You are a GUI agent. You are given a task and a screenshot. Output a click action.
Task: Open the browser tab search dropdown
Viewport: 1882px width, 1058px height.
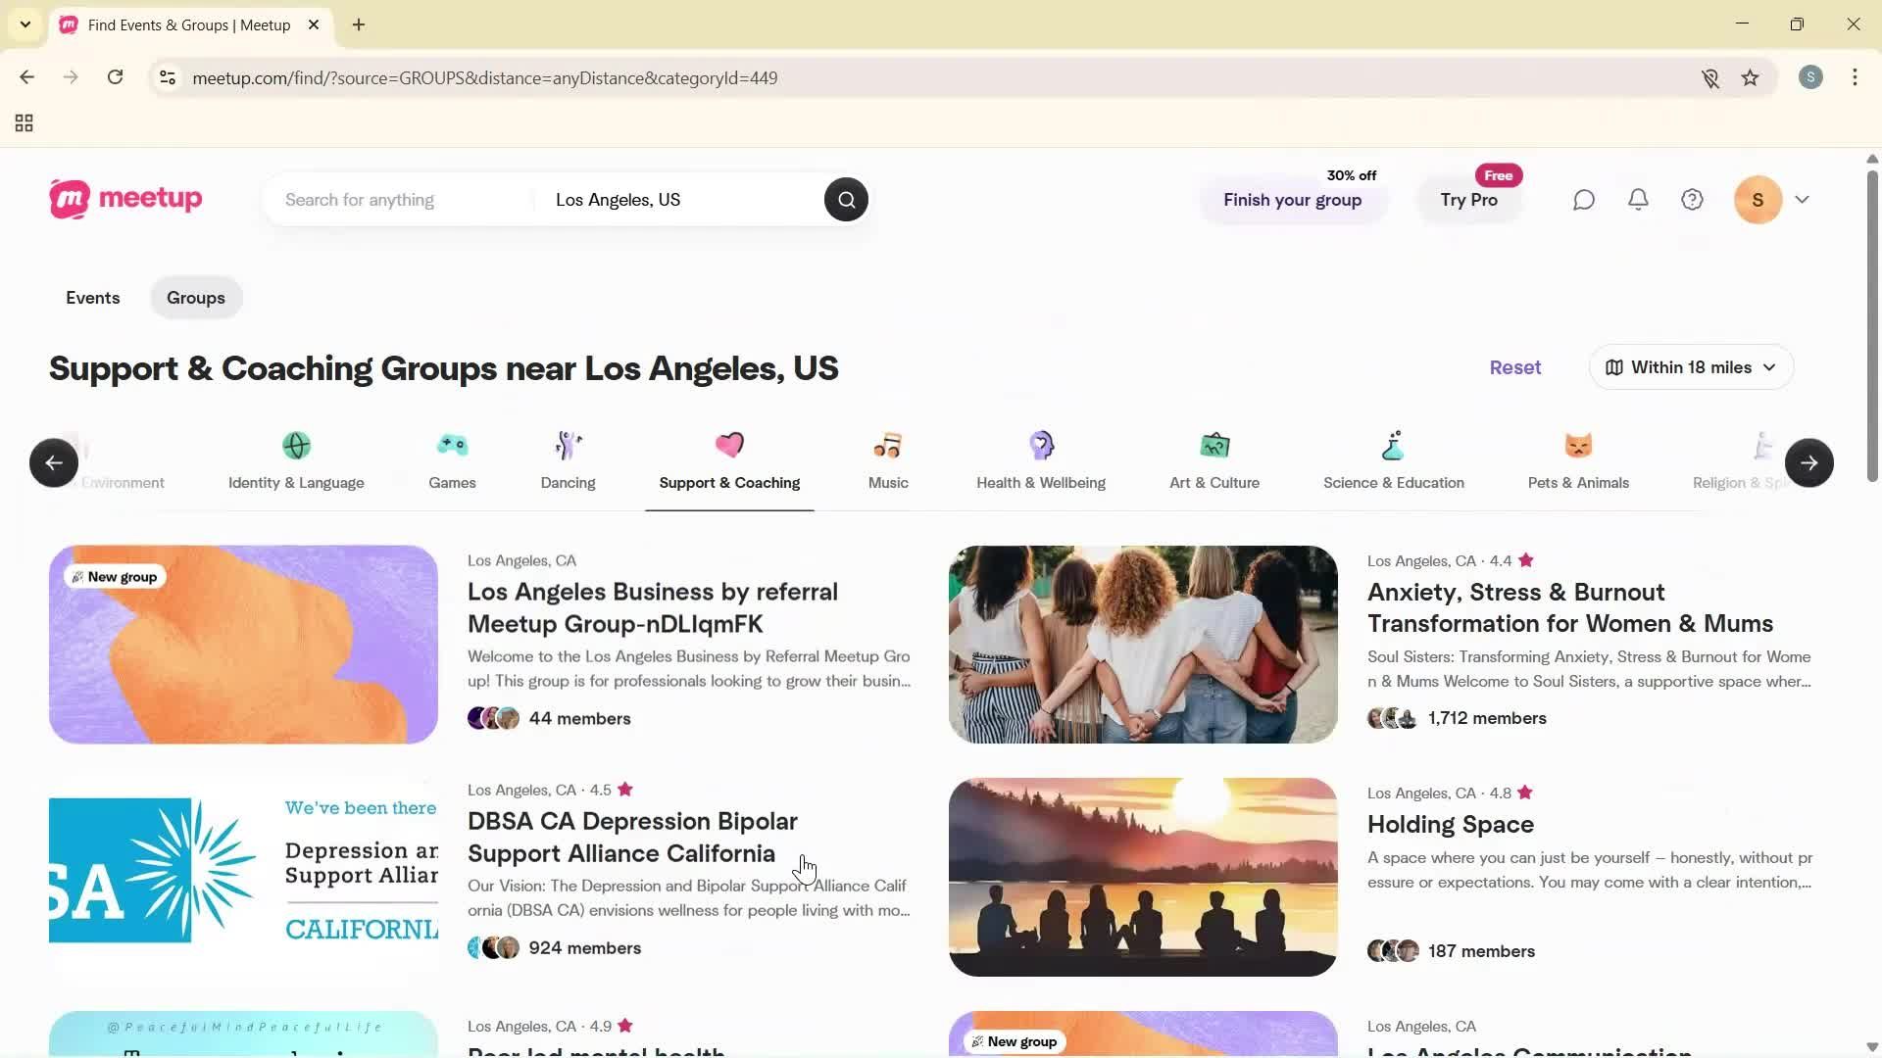click(x=25, y=24)
